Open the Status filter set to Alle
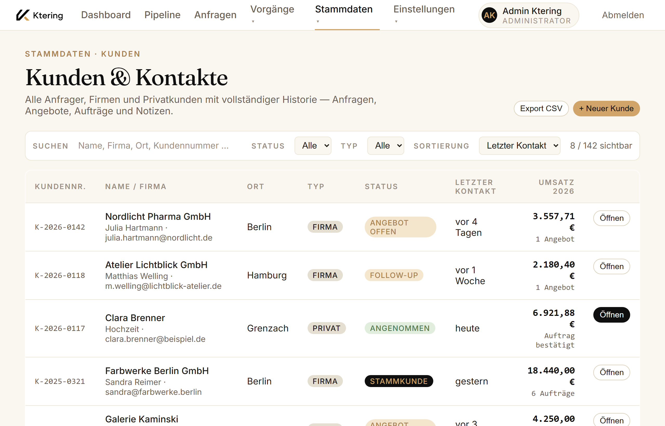Image resolution: width=665 pixels, height=426 pixels. [313, 146]
